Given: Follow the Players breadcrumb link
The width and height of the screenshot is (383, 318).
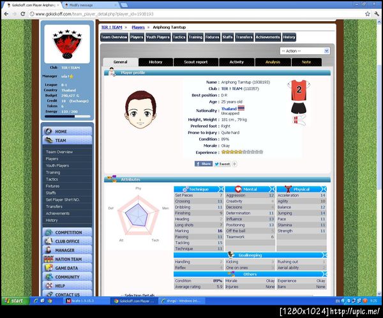Looking at the screenshot, I should point(139,27).
